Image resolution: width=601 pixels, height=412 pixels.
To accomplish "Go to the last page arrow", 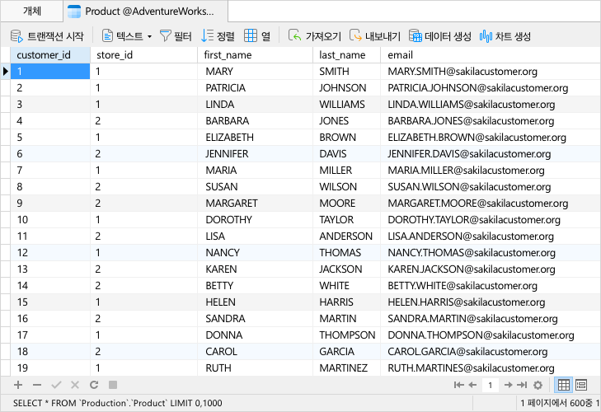I will [523, 385].
